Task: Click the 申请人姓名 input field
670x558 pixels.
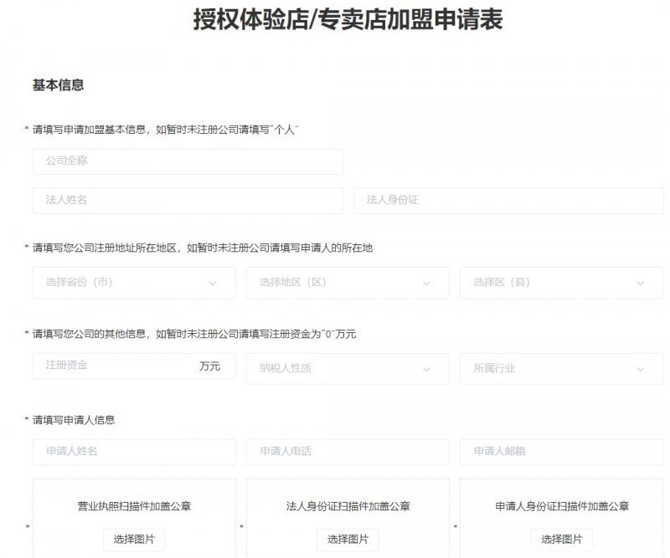Action: coord(134,452)
